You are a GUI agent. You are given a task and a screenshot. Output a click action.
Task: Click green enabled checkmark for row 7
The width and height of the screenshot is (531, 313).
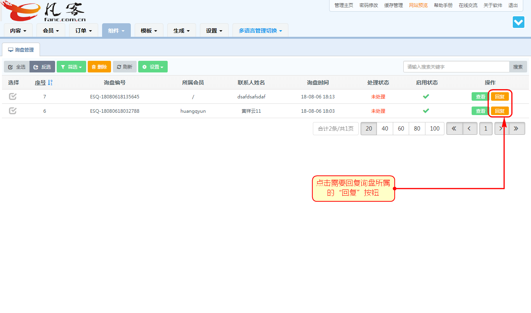[426, 96]
